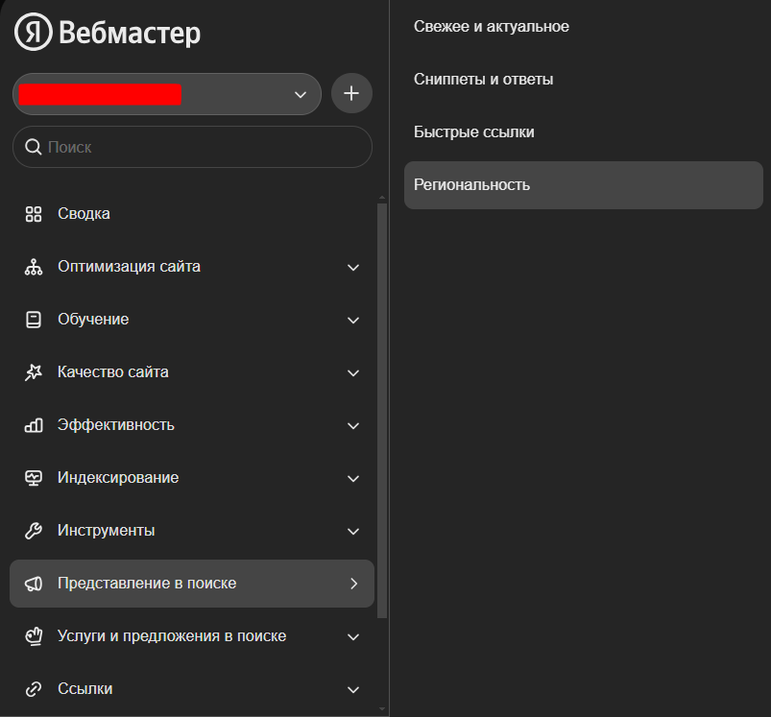Click the Обучение book icon
Screen dimensions: 771x717
[x=34, y=320]
